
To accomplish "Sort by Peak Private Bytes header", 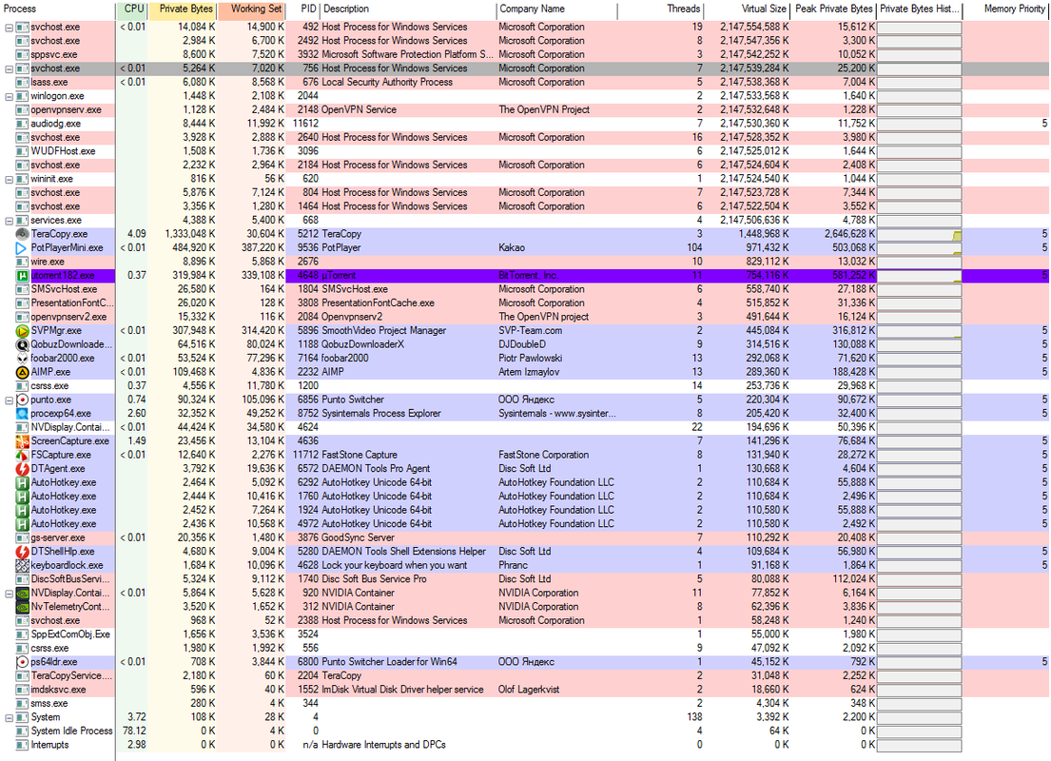I will 833,10.
